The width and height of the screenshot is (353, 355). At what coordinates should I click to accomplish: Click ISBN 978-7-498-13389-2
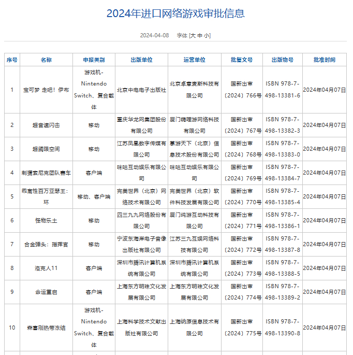[x=283, y=292]
